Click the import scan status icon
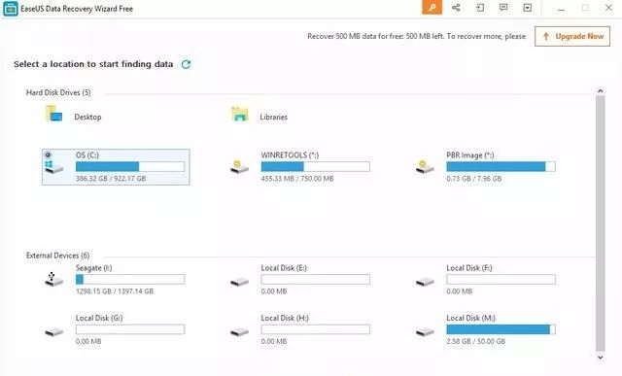This screenshot has height=376, width=622. pyautogui.click(x=480, y=8)
